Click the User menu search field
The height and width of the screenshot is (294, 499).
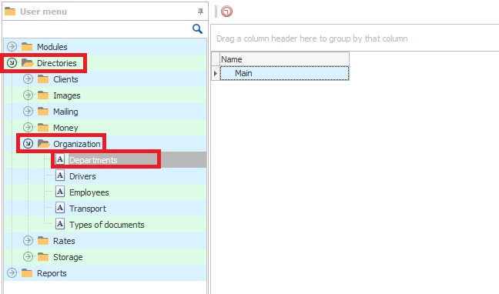[x=97, y=29]
